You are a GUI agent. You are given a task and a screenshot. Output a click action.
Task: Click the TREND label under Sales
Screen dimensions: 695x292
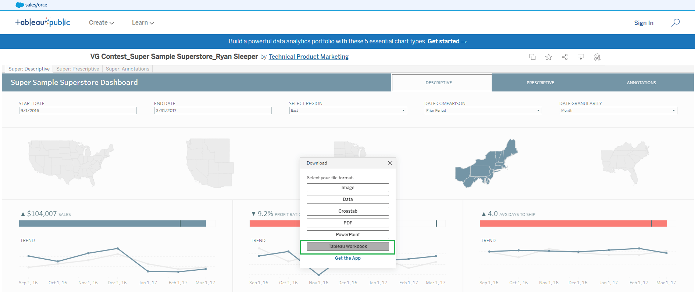pos(28,241)
